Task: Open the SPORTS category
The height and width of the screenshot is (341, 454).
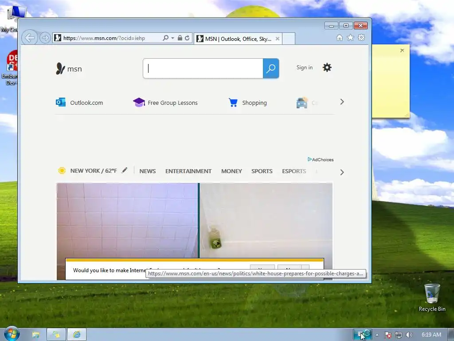Action: [x=262, y=171]
